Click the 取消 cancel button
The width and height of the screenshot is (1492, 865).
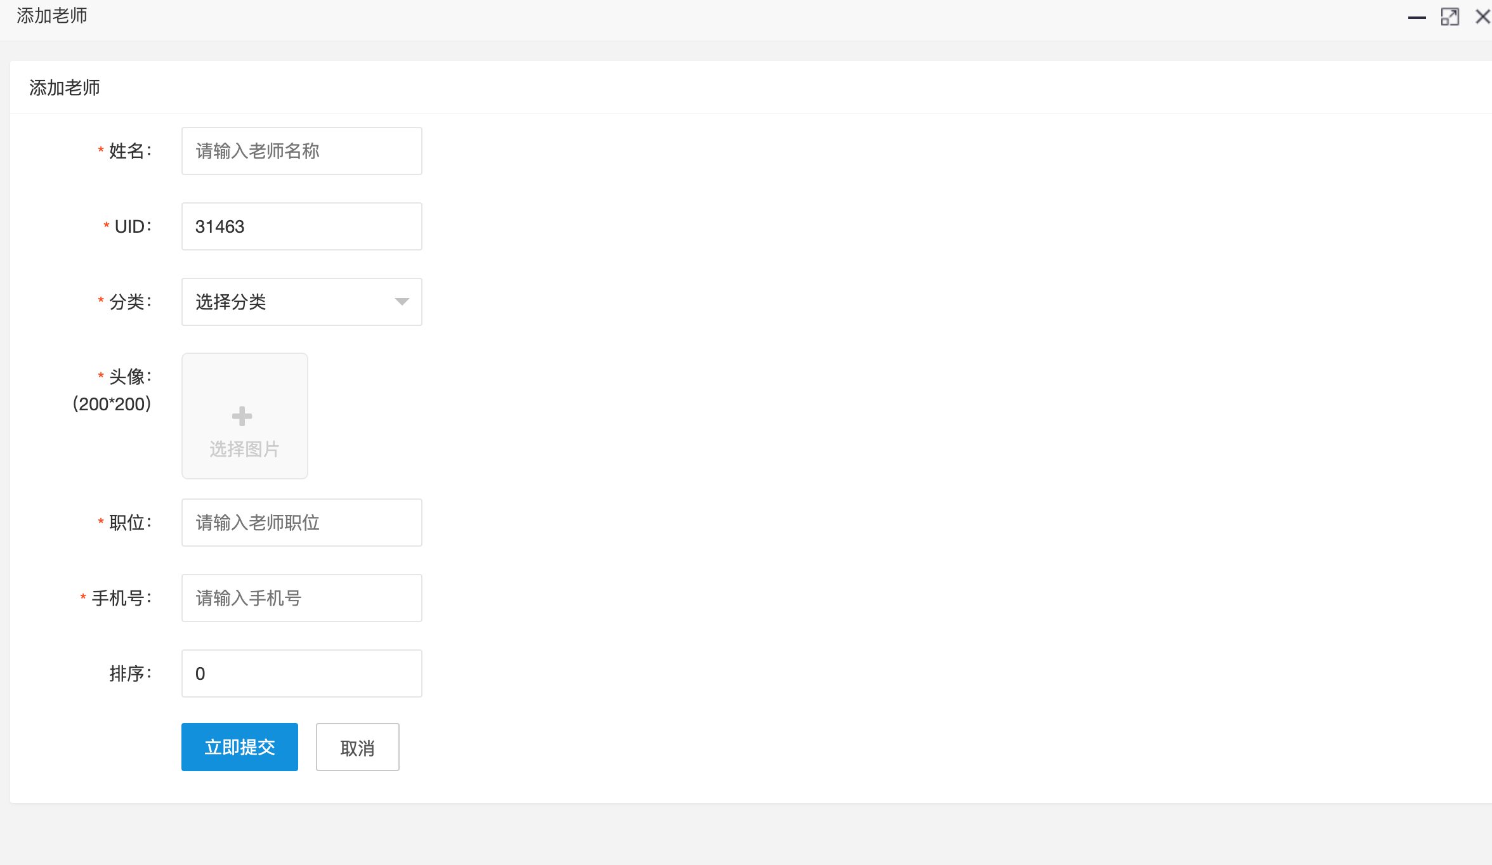point(358,747)
